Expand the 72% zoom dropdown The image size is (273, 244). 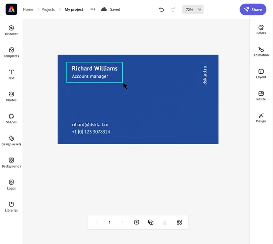point(193,9)
